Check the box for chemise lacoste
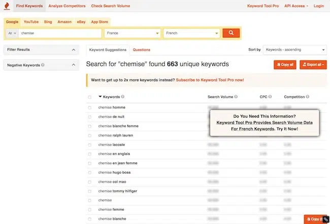The image size is (330, 224). click(x=90, y=145)
